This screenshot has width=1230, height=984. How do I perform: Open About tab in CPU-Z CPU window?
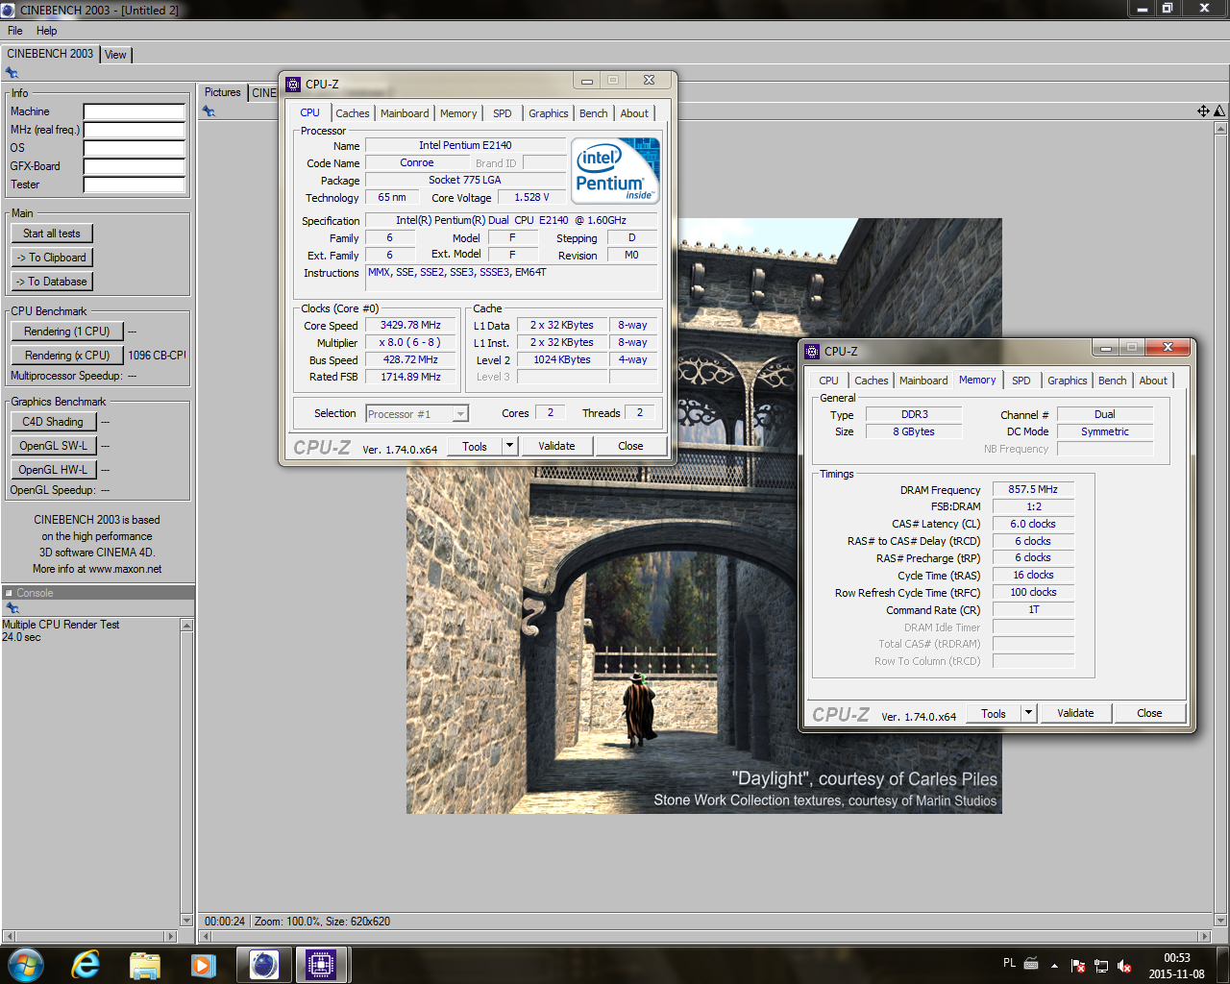(634, 113)
